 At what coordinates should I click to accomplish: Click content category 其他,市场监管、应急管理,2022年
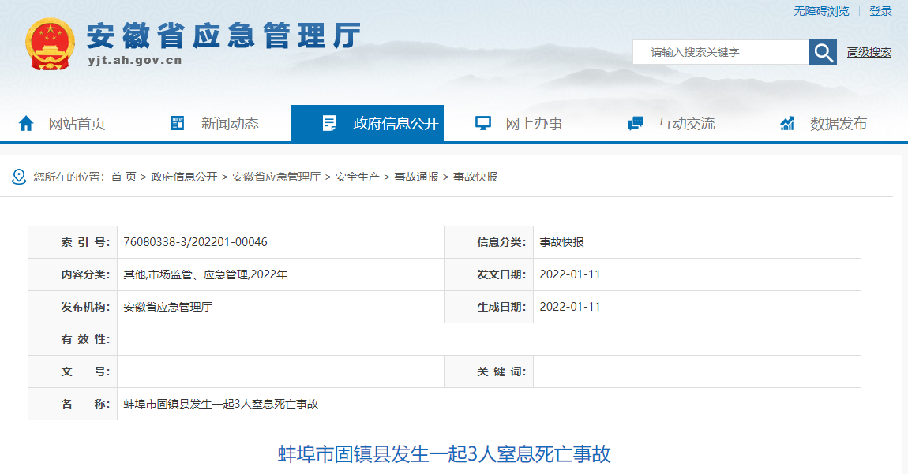pyautogui.click(x=205, y=275)
